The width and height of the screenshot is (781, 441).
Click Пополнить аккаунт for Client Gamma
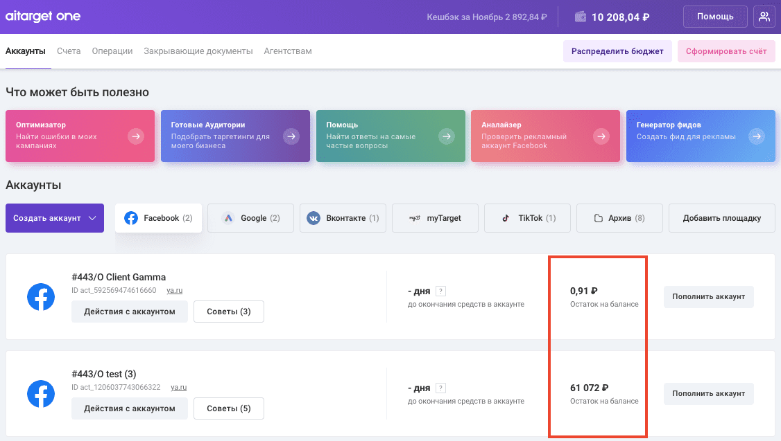pos(708,297)
